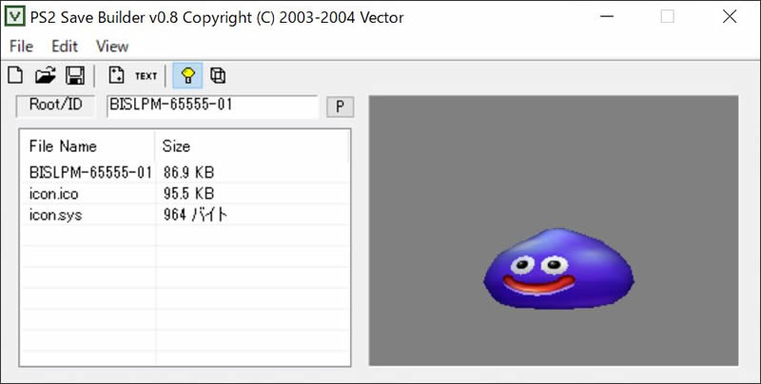The height and width of the screenshot is (384, 761).
Task: Click the PS2 Save Builder title bar icon
Action: [x=15, y=17]
